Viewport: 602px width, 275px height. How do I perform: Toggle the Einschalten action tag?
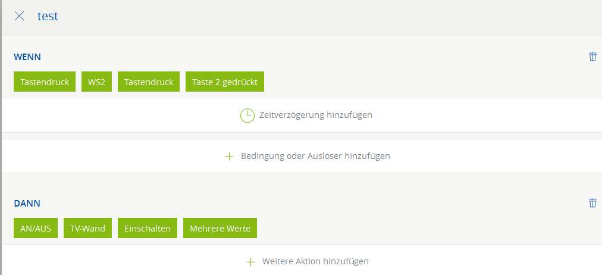[148, 229]
